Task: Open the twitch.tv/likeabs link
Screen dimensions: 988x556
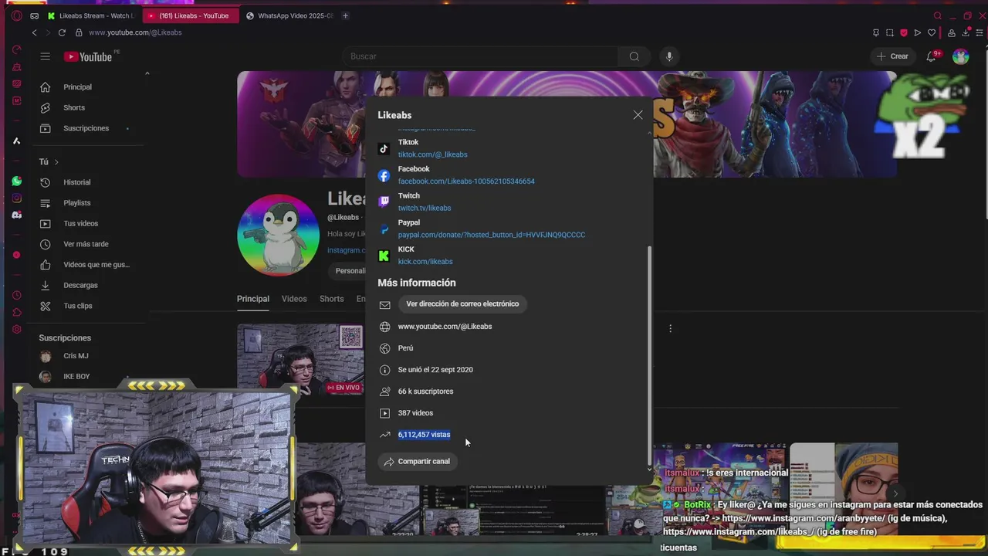Action: (425, 208)
